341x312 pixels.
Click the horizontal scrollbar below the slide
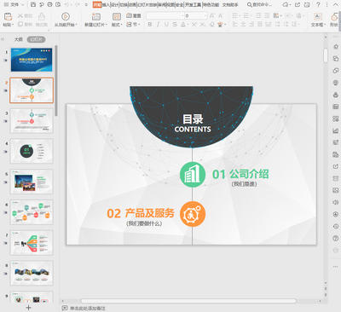pyautogui.click(x=188, y=301)
